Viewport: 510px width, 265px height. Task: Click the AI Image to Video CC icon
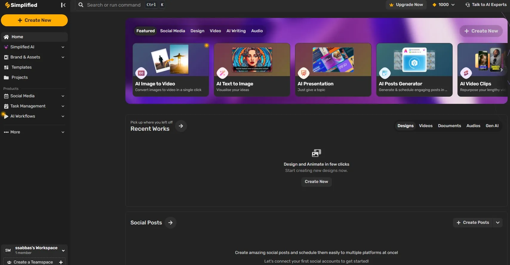[x=141, y=73]
